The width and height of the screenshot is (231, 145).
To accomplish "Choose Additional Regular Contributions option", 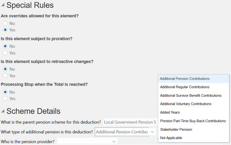I will point(185,87).
